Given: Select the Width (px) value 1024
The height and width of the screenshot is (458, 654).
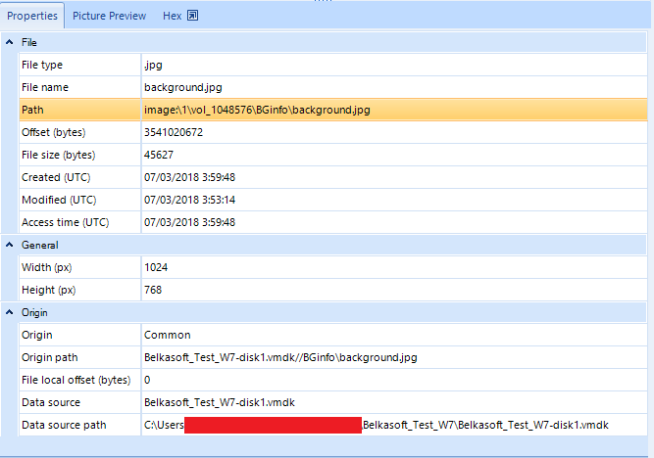Looking at the screenshot, I should click(x=156, y=267).
